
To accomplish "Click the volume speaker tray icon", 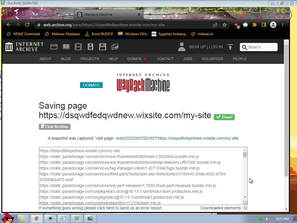I will click(x=267, y=219).
